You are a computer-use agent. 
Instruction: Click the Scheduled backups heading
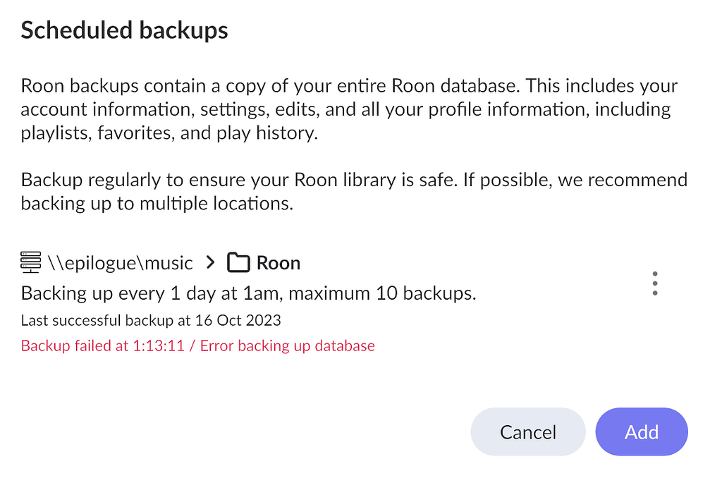tap(124, 30)
